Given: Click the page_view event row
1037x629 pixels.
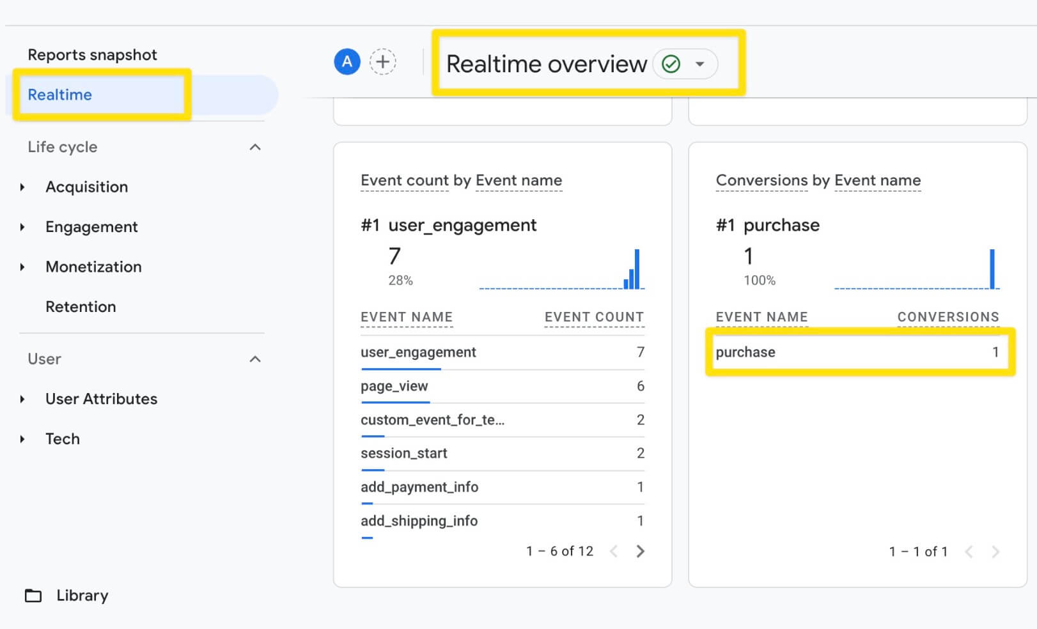Looking at the screenshot, I should click(503, 386).
